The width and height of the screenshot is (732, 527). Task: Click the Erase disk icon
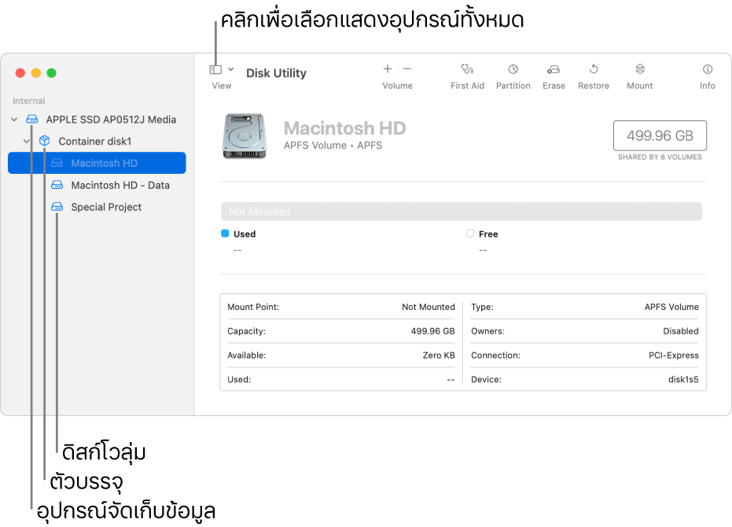click(x=554, y=70)
